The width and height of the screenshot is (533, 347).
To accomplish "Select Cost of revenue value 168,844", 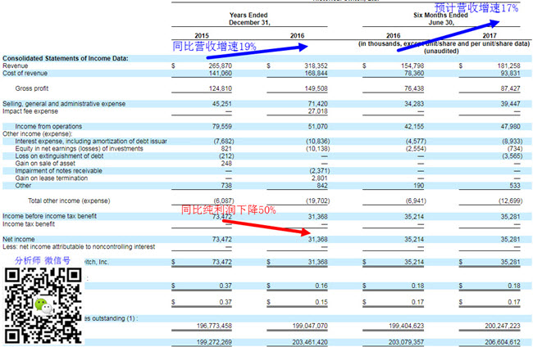I will (316, 74).
